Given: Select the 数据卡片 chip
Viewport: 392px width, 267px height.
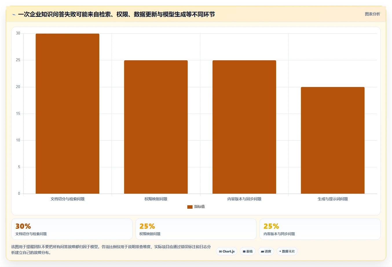Looking at the screenshot, I should (287, 251).
